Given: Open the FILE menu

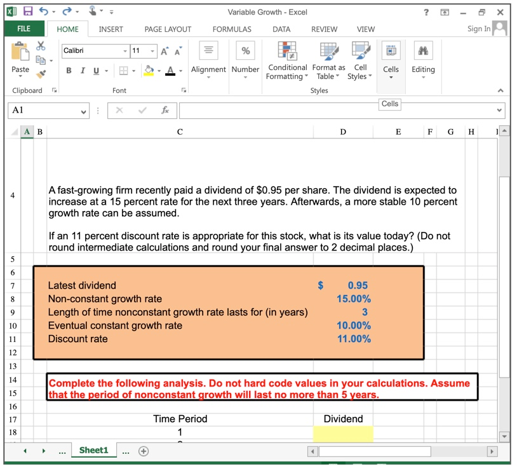Looking at the screenshot, I should click(x=23, y=29).
